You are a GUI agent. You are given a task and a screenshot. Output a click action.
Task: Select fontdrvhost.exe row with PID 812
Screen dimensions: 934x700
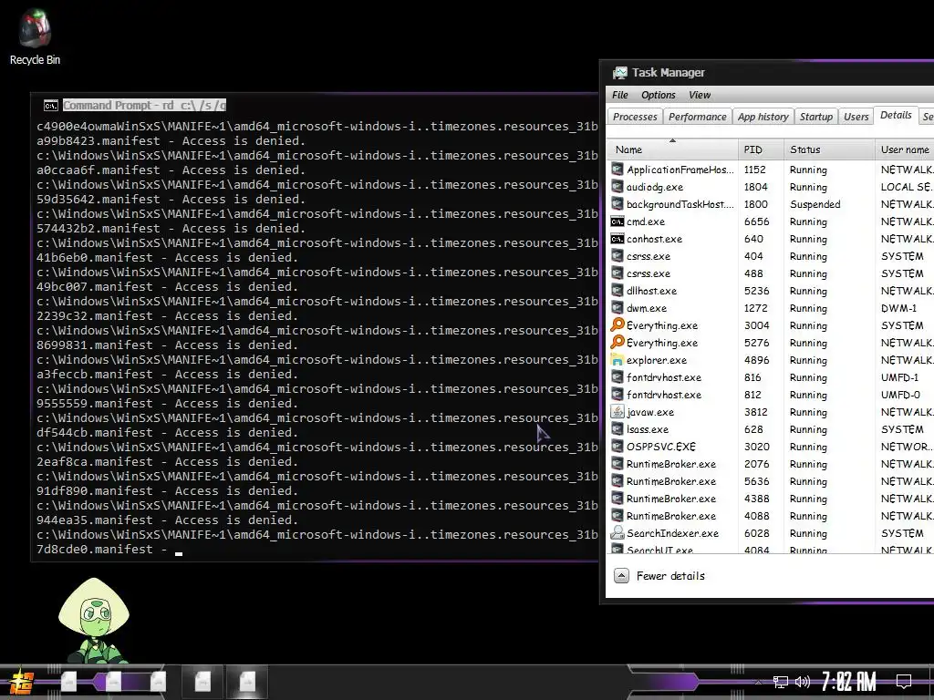click(770, 394)
